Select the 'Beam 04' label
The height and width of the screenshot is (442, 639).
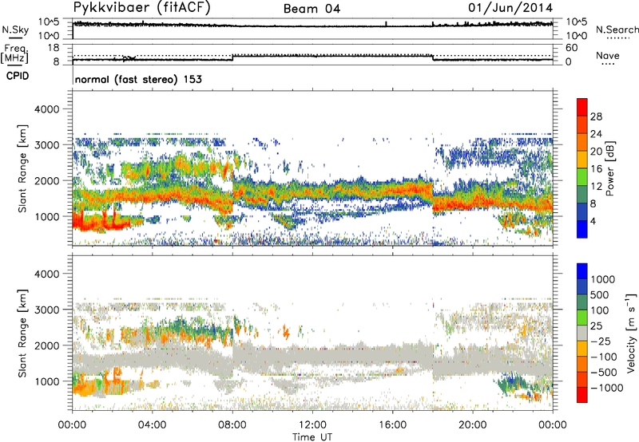click(x=312, y=9)
